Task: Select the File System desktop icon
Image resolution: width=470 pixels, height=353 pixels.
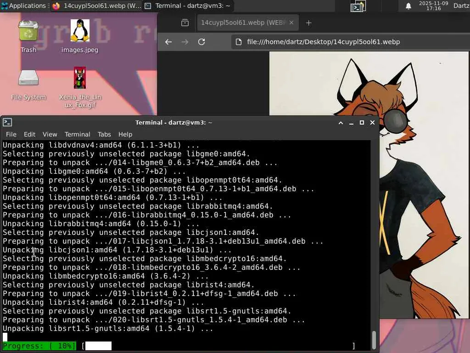Action: click(28, 85)
